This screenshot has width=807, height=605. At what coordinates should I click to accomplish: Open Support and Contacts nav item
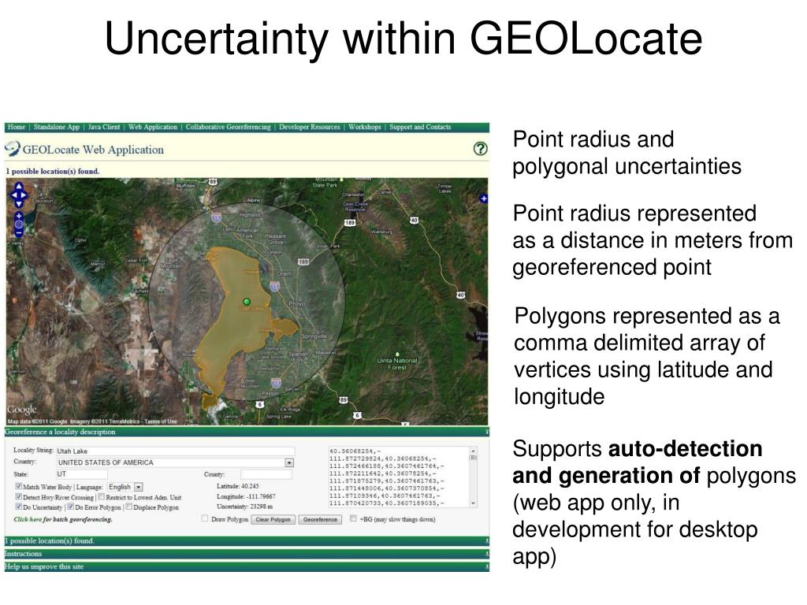(420, 127)
